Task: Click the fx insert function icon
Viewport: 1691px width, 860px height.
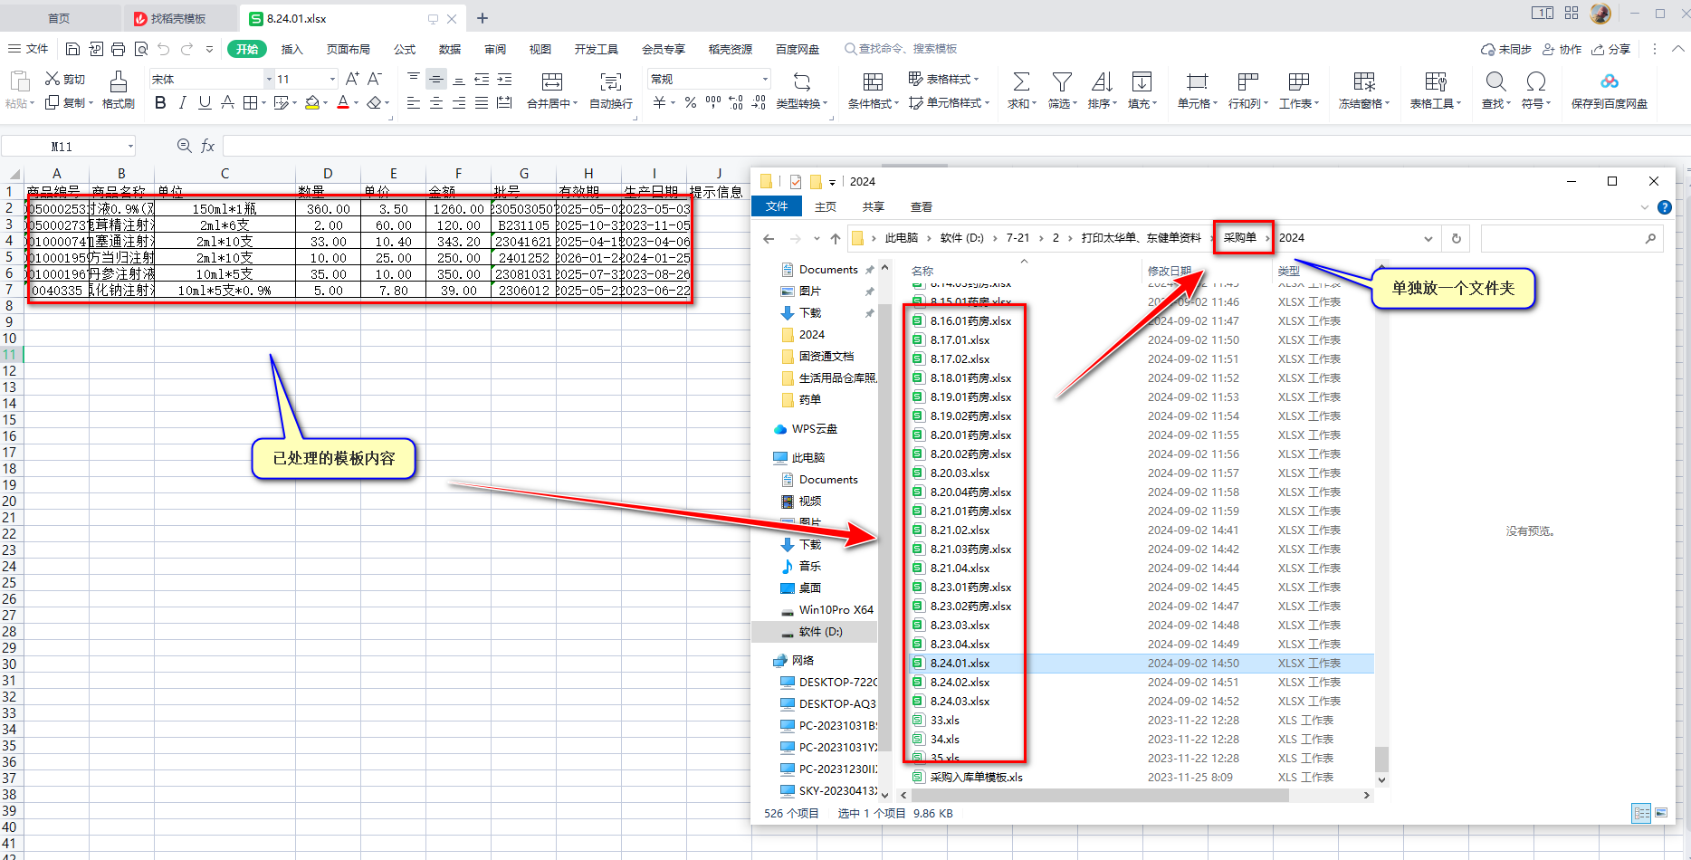Action: point(207,146)
